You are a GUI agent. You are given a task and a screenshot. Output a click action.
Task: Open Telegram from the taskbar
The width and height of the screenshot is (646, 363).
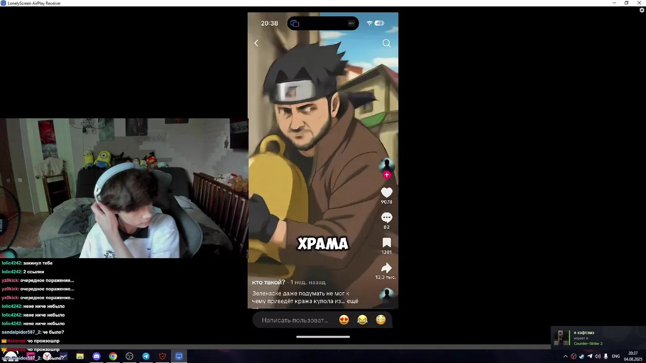146,356
